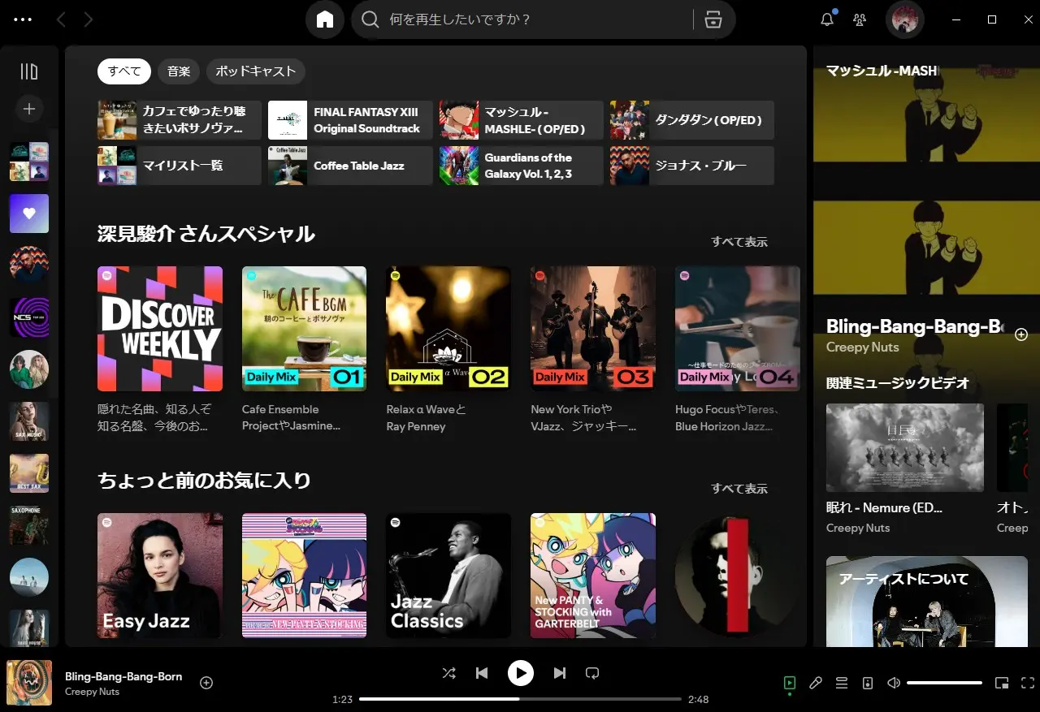Viewport: 1040px width, 712px height.
Task: Switch to the ポッドキャスト filter tab
Action: click(256, 71)
